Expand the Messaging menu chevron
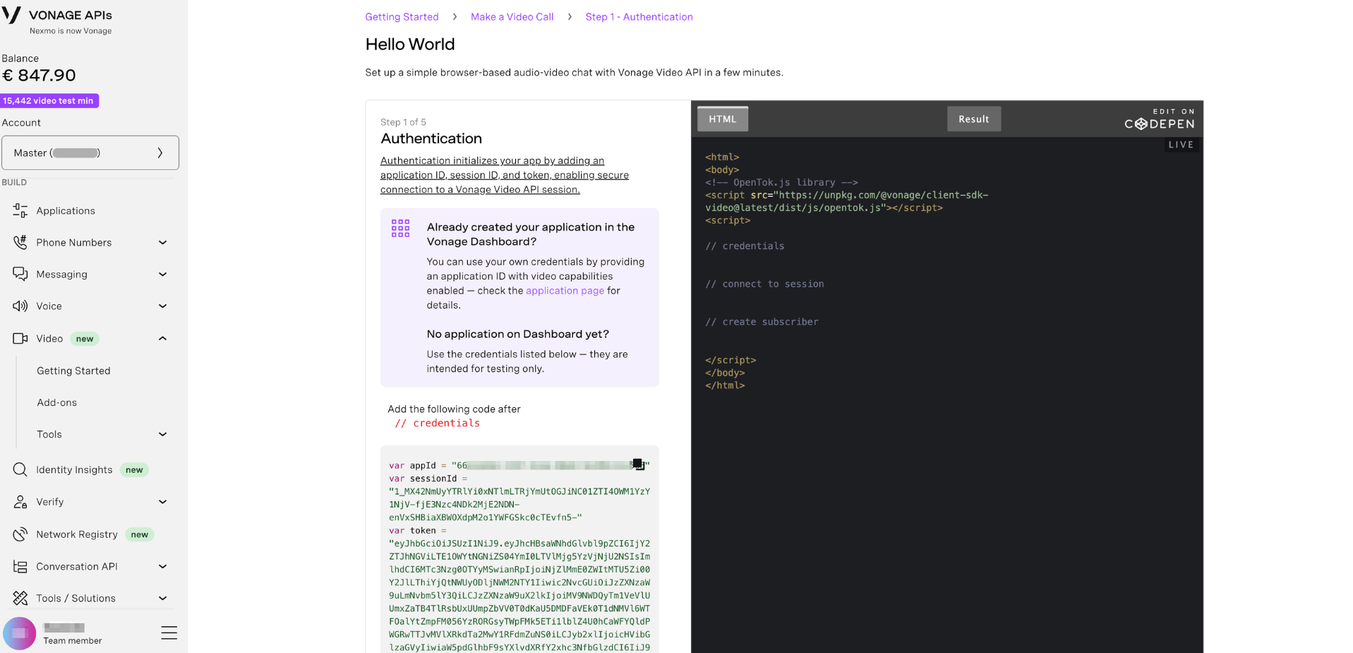This screenshot has height=653, width=1353. pyautogui.click(x=163, y=274)
